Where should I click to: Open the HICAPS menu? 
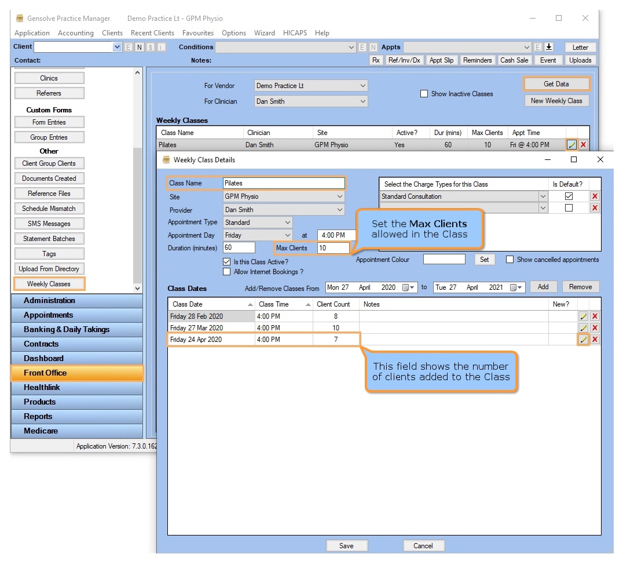click(295, 33)
